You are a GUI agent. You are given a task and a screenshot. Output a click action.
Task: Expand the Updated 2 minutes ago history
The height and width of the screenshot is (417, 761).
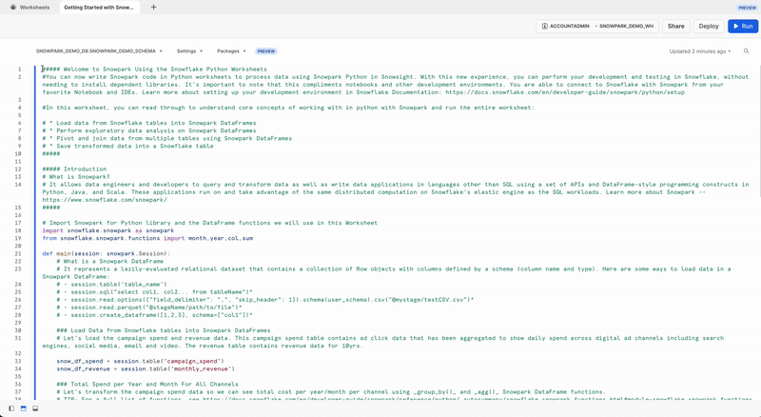pyautogui.click(x=701, y=51)
